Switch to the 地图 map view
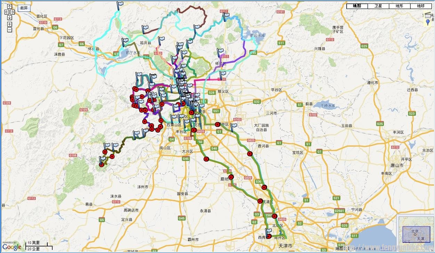 [357, 6]
